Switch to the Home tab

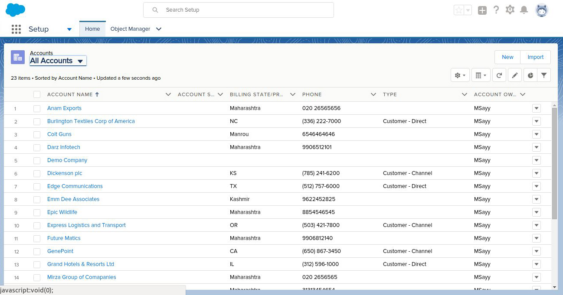point(92,29)
